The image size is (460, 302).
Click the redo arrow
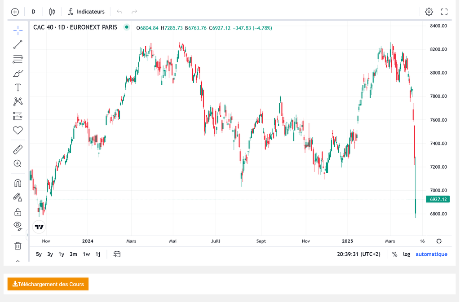click(x=134, y=12)
